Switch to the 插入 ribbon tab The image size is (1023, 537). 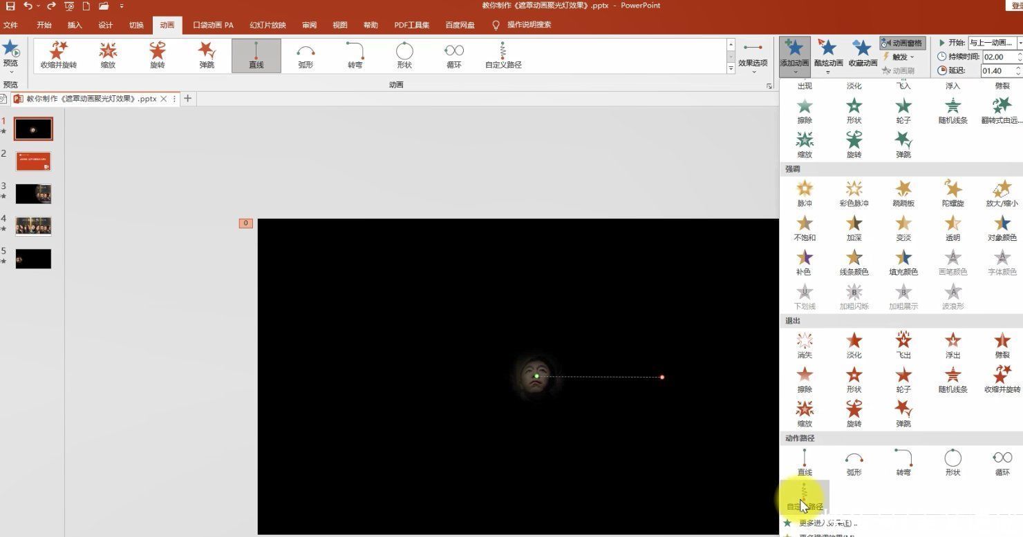[x=75, y=25]
